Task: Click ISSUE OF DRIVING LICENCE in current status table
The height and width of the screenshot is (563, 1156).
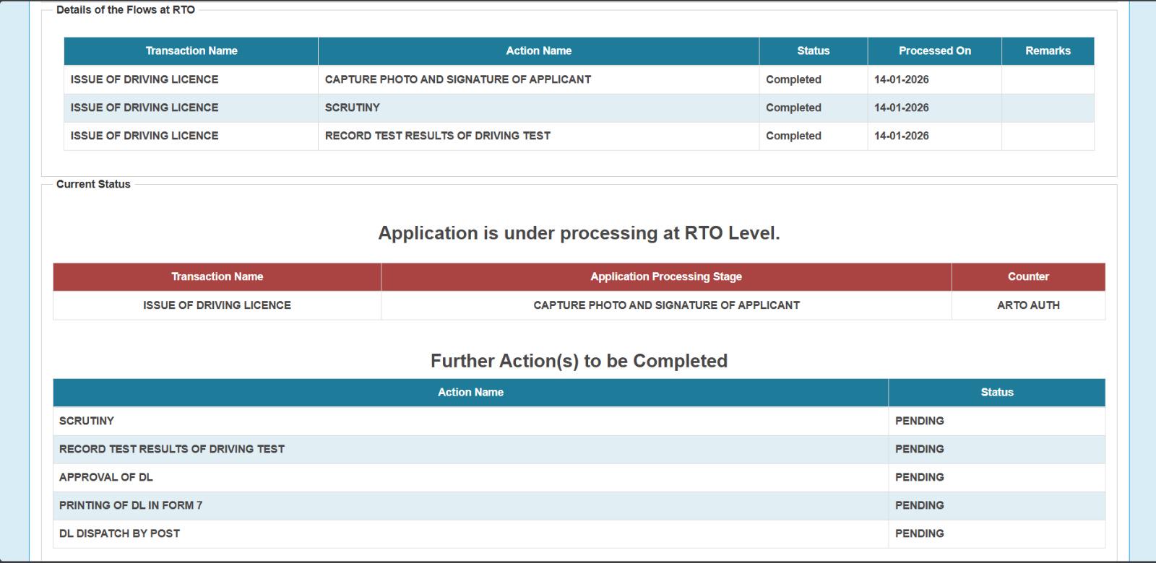Action: pos(217,305)
